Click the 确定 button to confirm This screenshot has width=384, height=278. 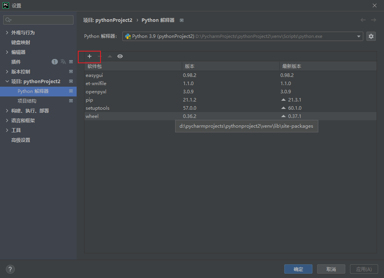pos(298,269)
